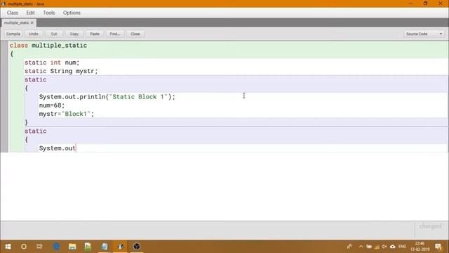Open the Windows Start menu

[x=8, y=247]
